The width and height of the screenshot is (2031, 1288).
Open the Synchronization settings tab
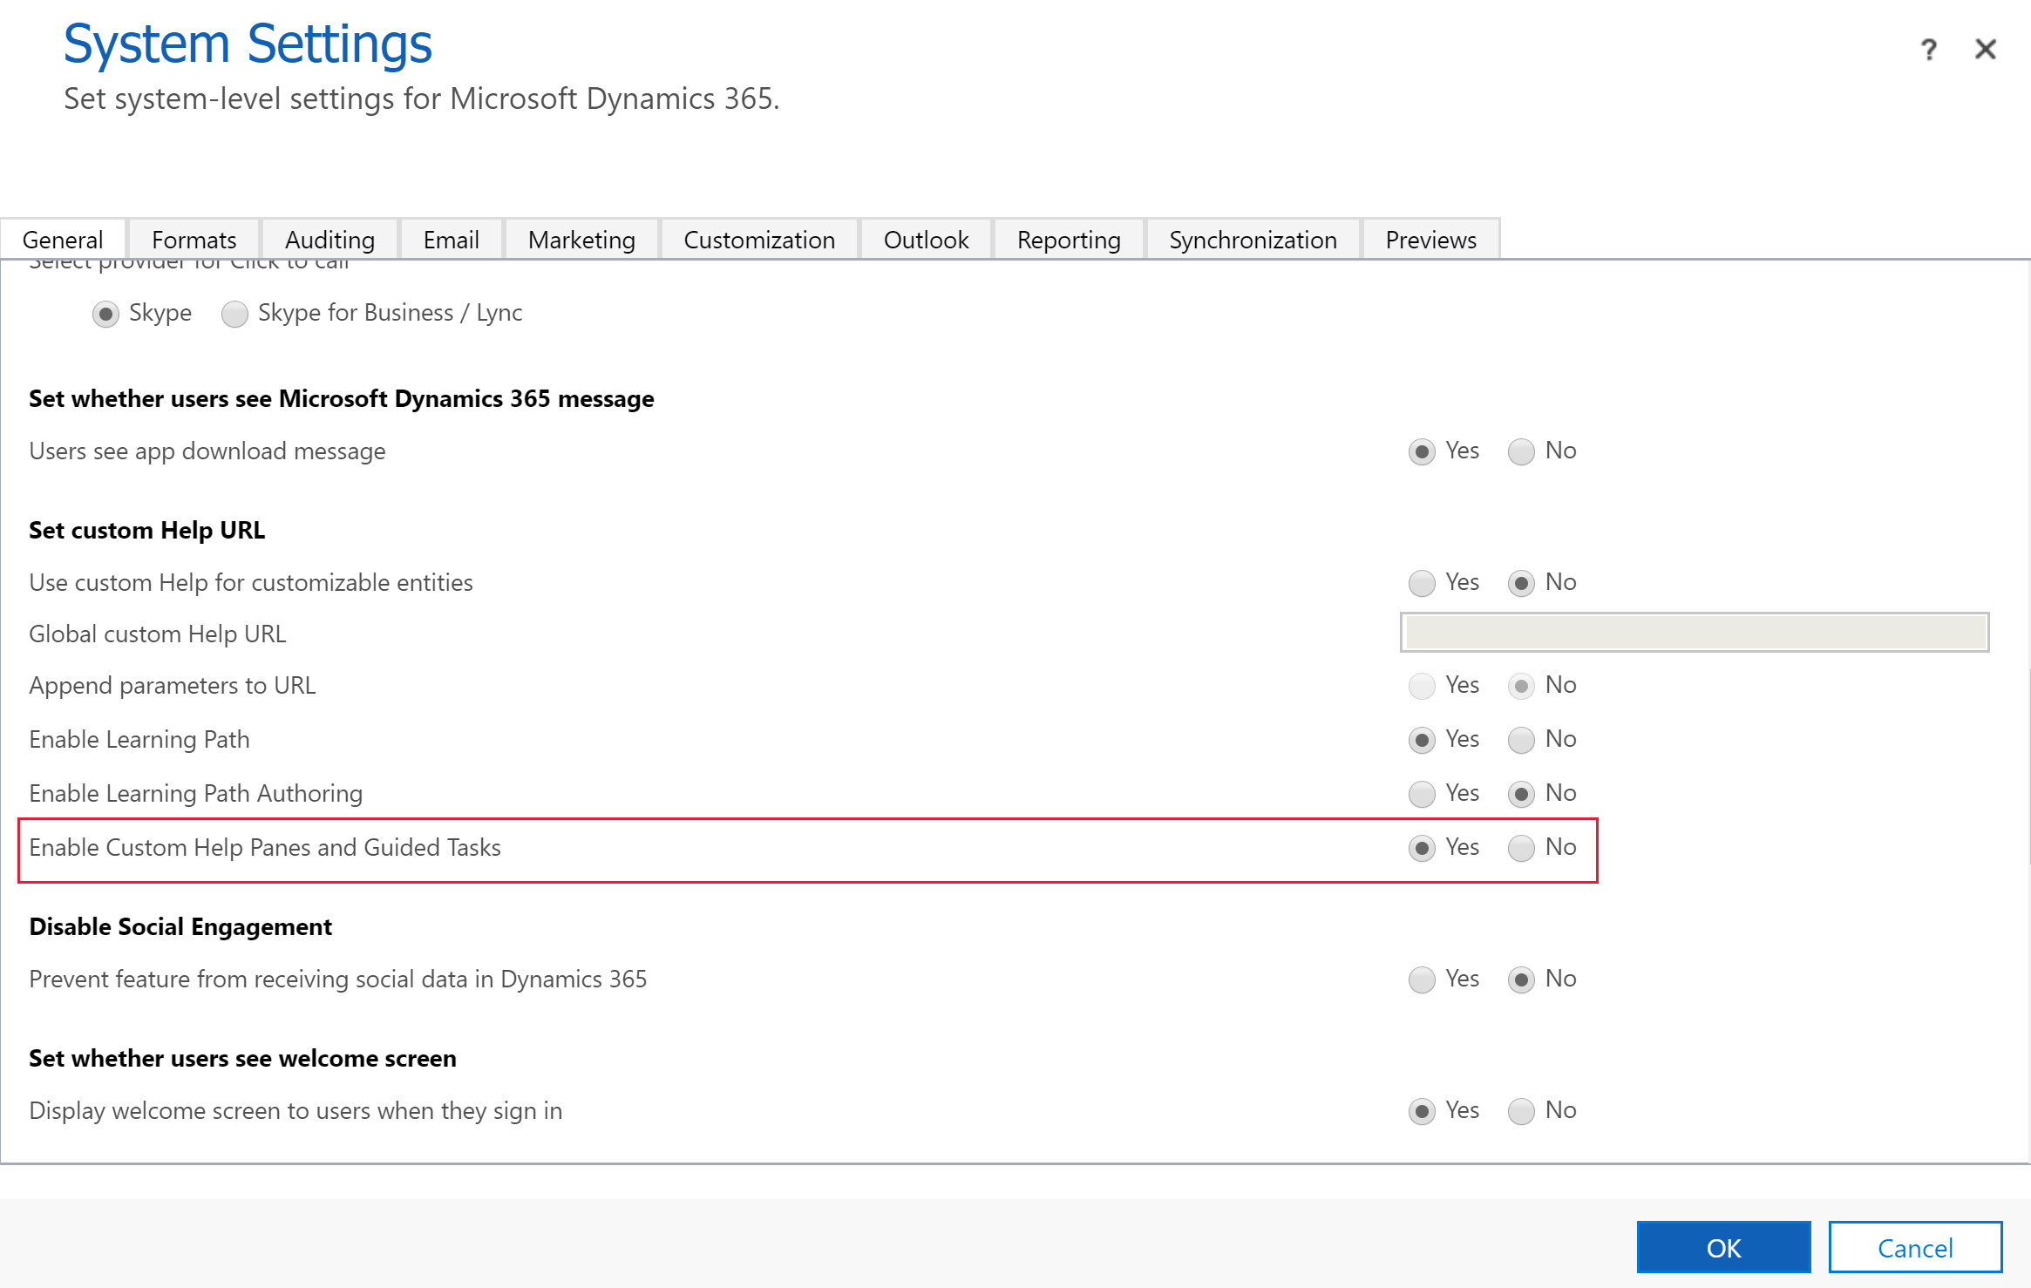point(1251,239)
